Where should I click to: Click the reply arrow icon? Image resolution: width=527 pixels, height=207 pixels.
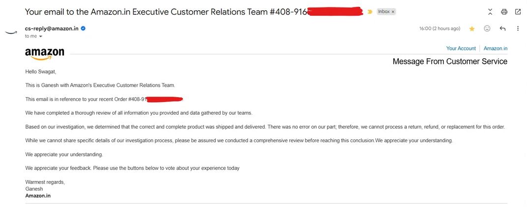point(502,28)
